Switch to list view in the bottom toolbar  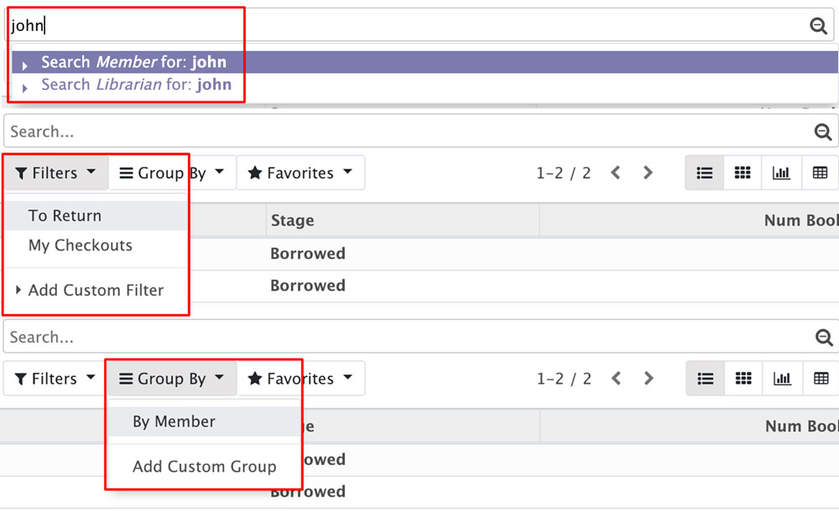[706, 379]
